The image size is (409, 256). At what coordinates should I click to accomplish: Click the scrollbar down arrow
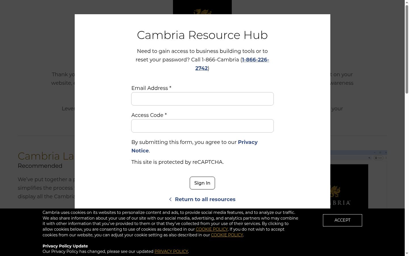click(407, 254)
